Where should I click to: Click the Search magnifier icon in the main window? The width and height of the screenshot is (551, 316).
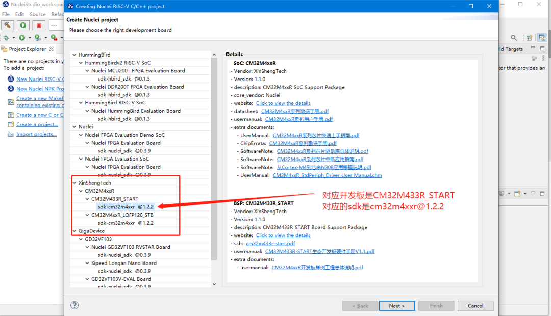point(514,38)
